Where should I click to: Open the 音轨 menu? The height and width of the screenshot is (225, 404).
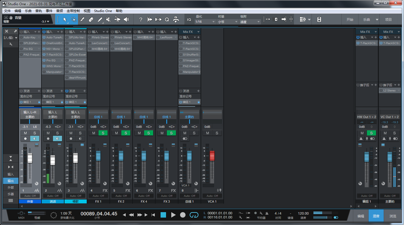tap(39, 11)
